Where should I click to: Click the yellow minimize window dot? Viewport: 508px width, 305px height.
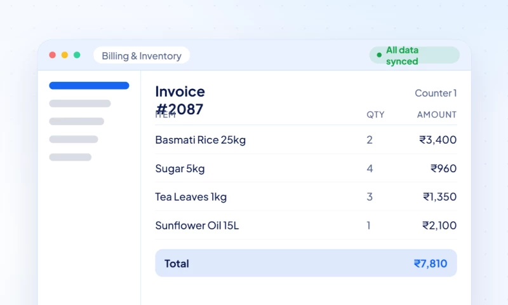pyautogui.click(x=65, y=55)
